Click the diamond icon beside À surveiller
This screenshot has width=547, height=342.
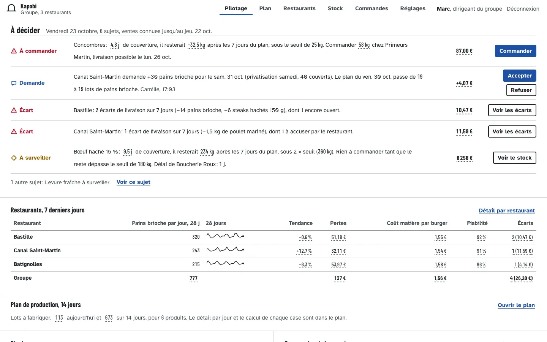coord(14,158)
